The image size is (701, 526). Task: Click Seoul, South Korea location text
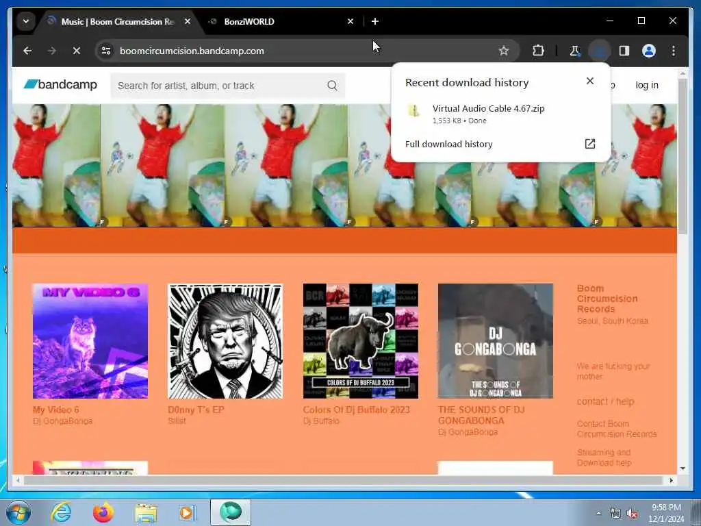coord(613,321)
